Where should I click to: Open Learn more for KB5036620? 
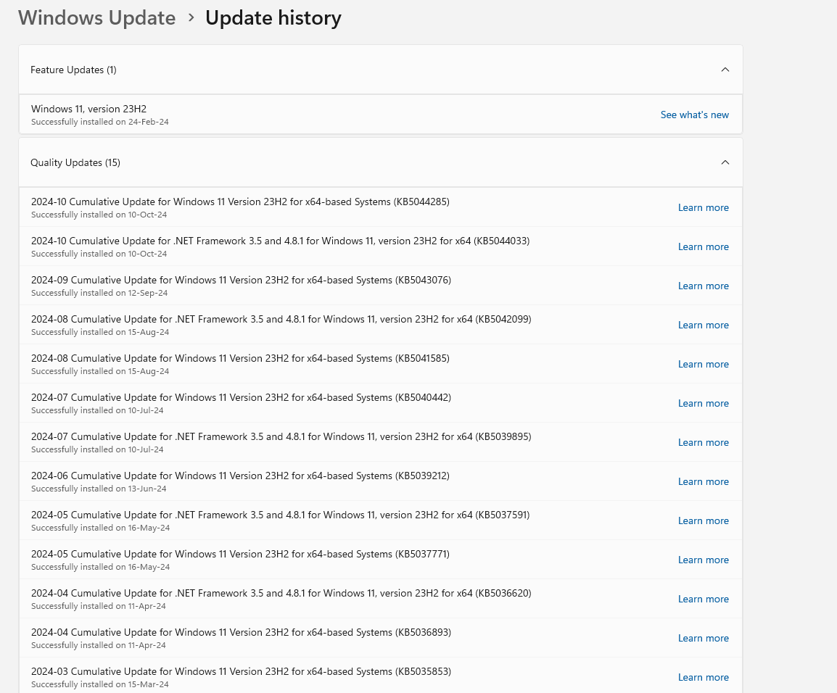[703, 599]
